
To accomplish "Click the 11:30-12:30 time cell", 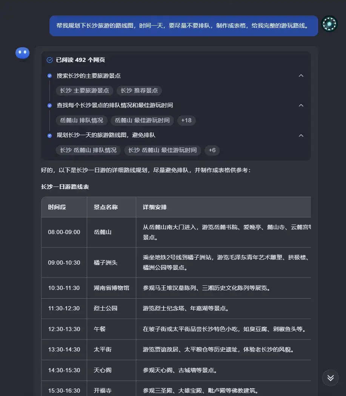I will [64, 308].
